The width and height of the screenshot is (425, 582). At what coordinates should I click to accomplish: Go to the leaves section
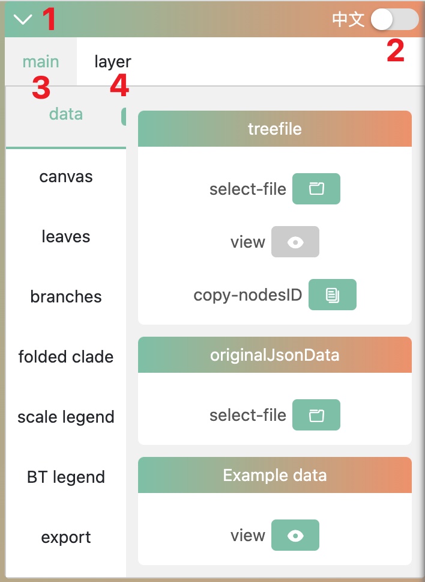(x=66, y=236)
